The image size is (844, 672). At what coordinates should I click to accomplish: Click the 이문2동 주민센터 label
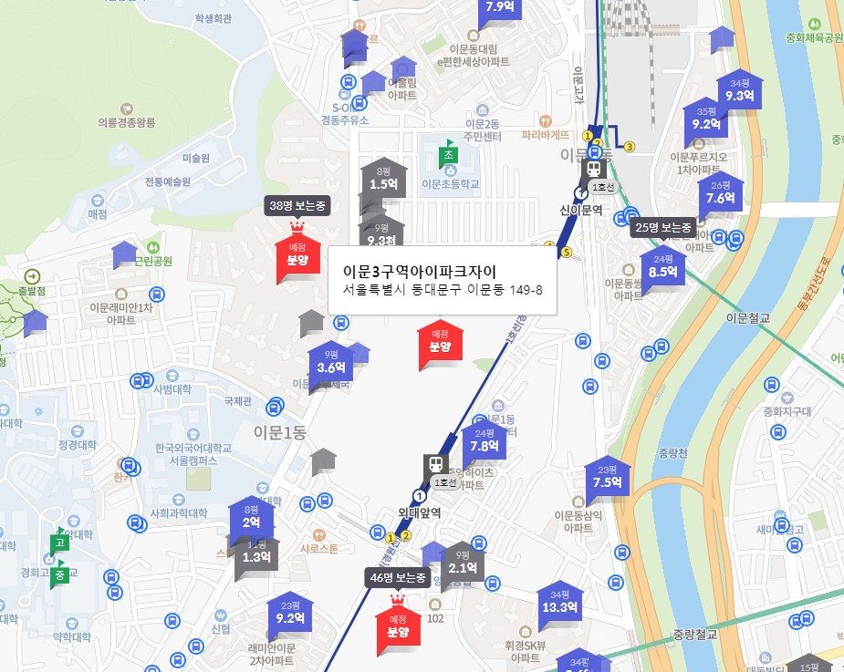pos(483,130)
